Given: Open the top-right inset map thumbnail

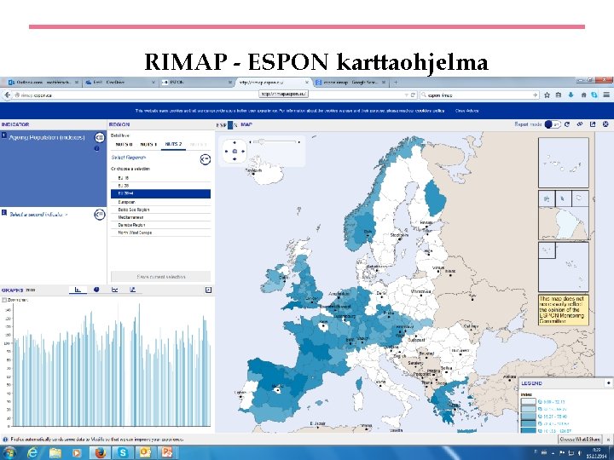Looking at the screenshot, I should [564, 163].
